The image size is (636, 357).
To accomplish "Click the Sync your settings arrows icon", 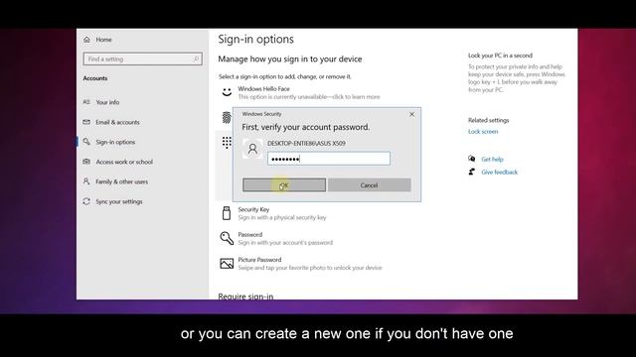I will point(86,201).
